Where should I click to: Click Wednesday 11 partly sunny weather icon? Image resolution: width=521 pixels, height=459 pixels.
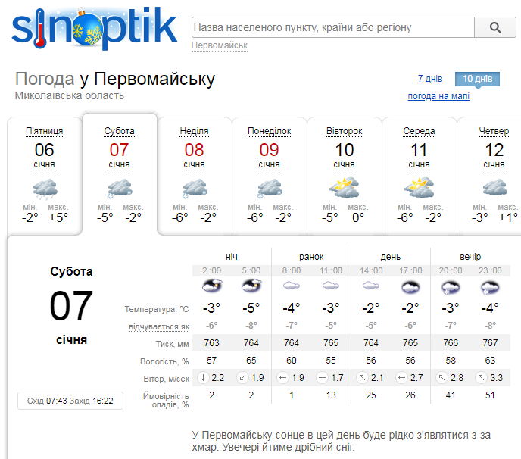(x=419, y=187)
